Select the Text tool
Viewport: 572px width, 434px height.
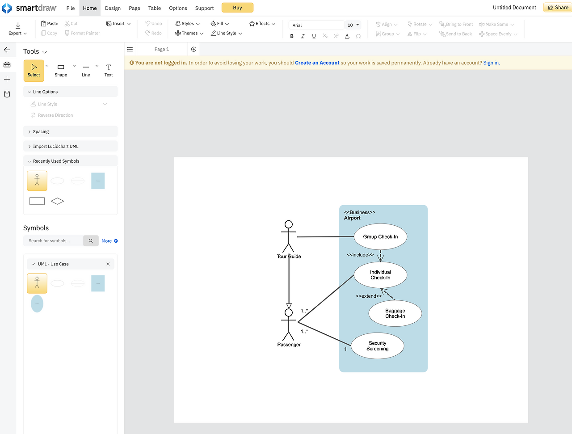pyautogui.click(x=109, y=70)
